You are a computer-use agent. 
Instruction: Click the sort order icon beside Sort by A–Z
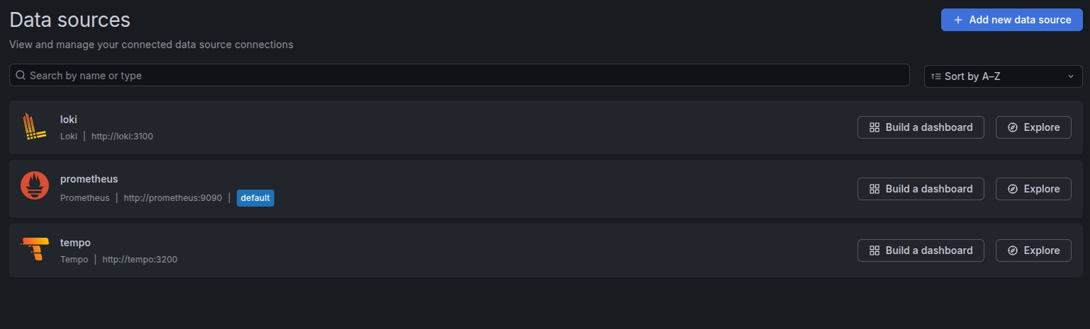[x=936, y=76]
